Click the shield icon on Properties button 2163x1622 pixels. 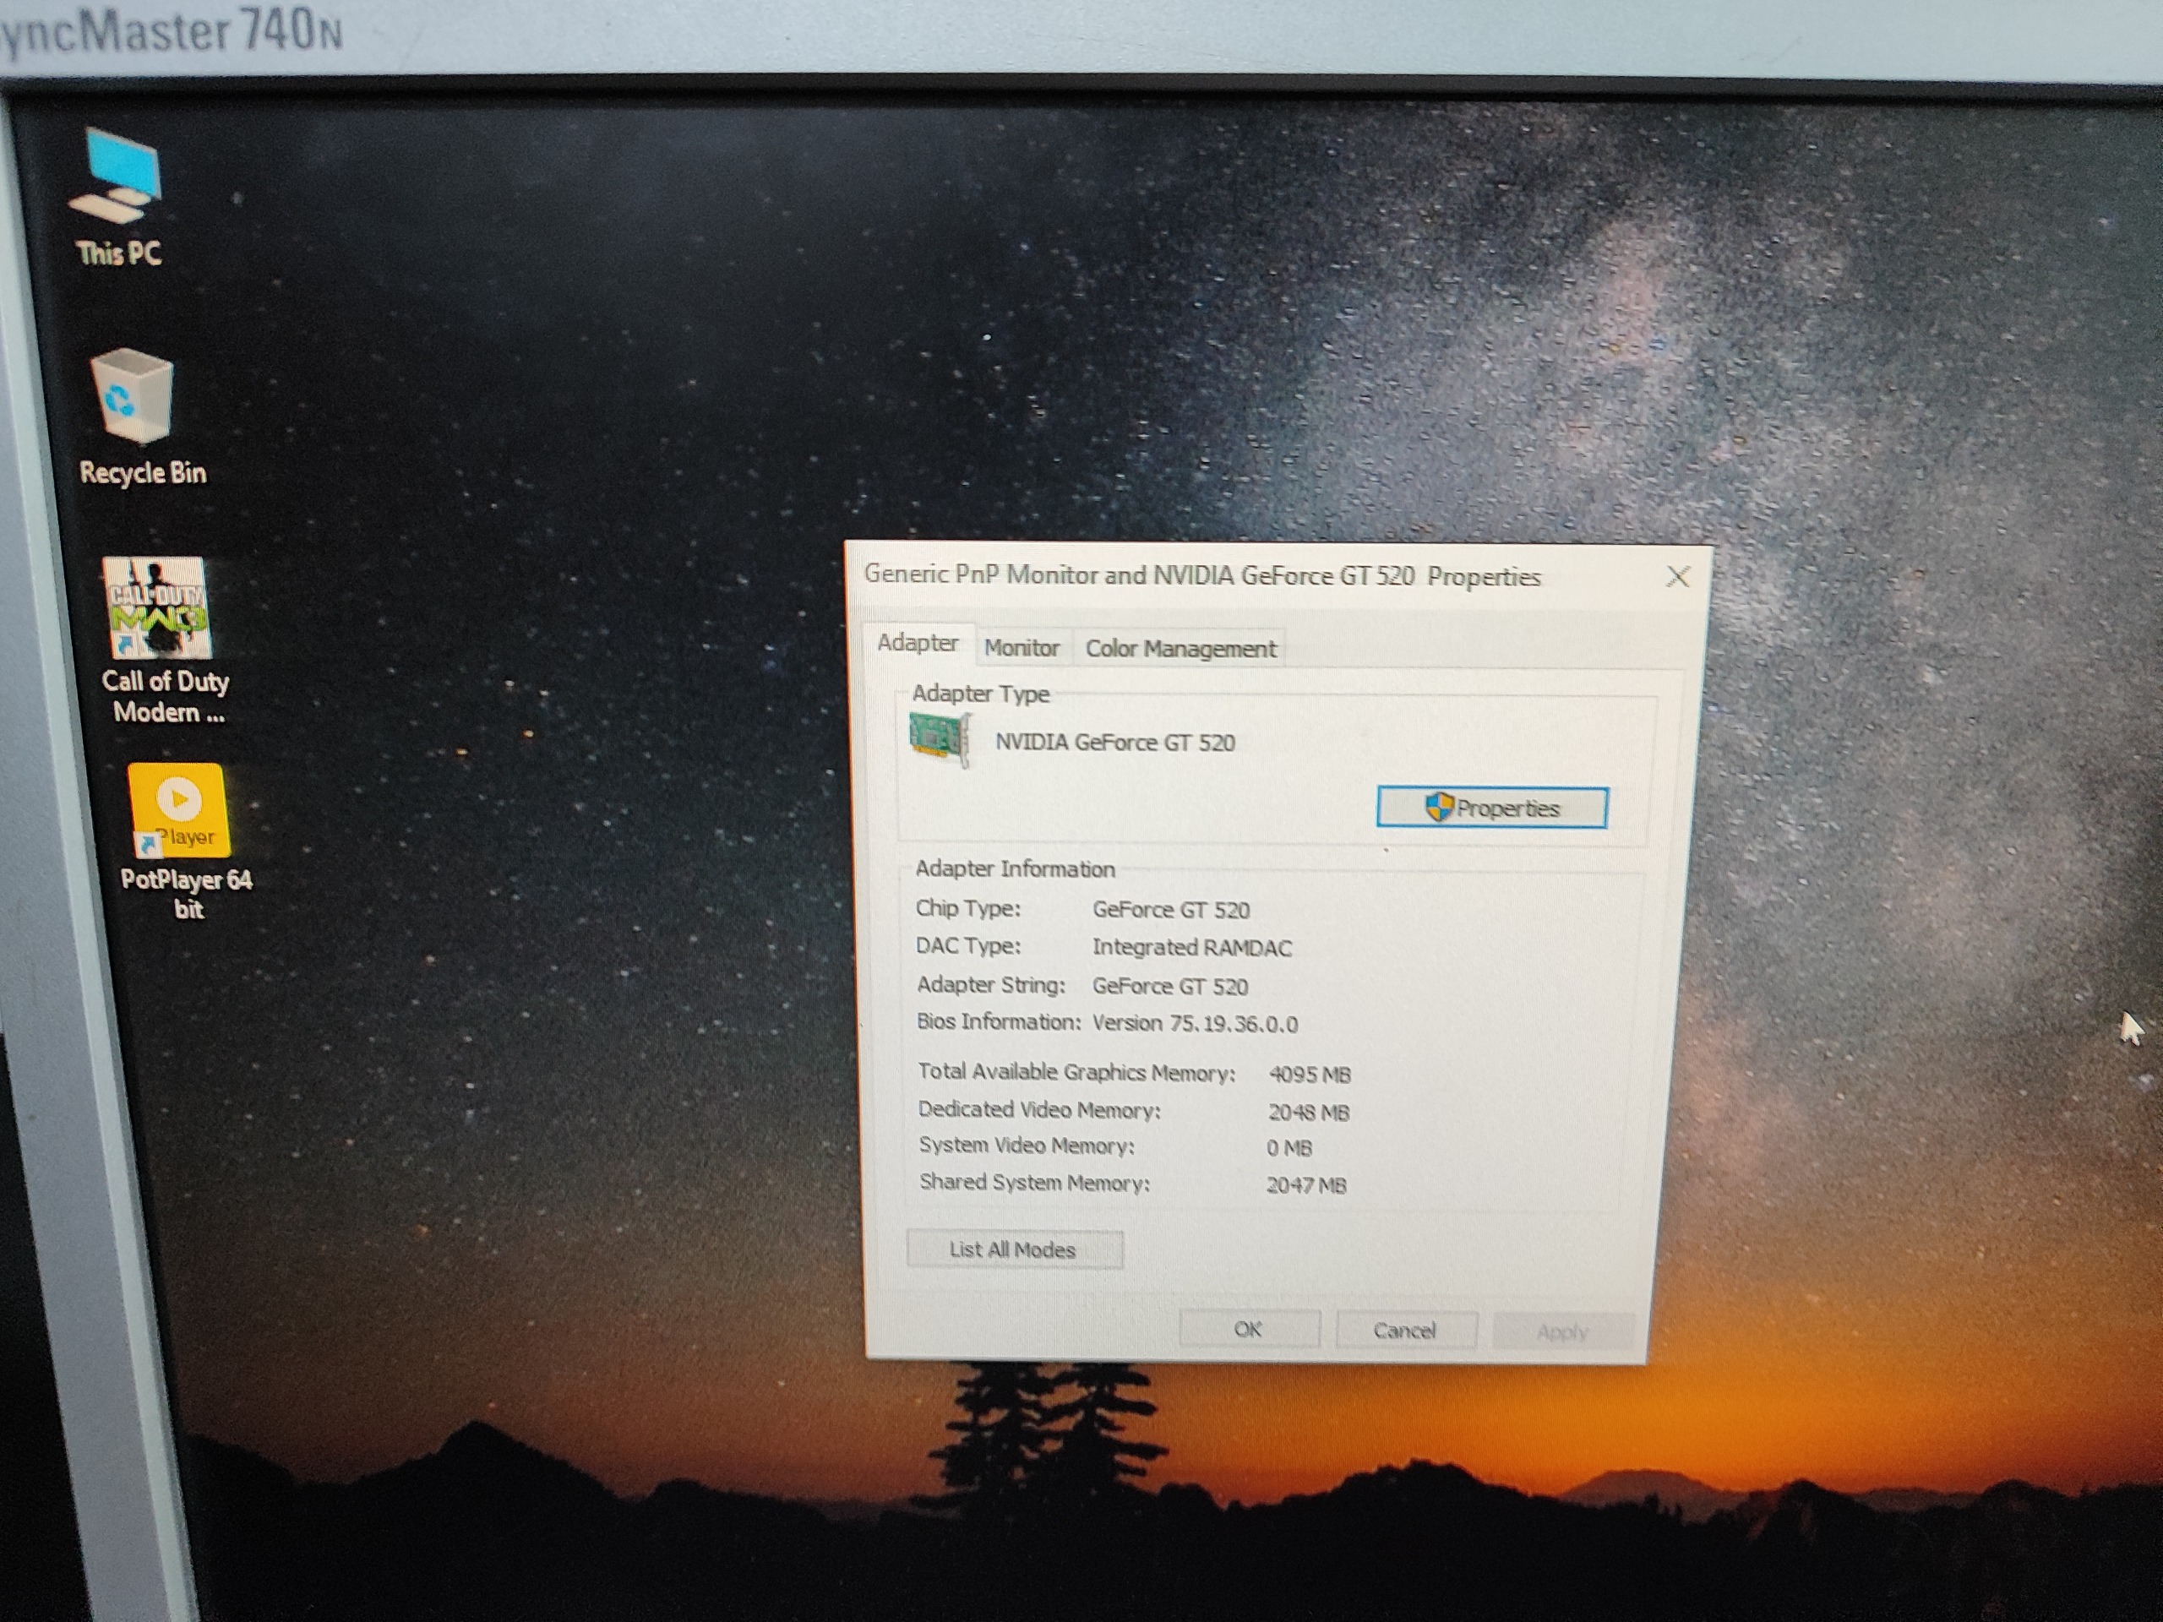pos(1438,807)
